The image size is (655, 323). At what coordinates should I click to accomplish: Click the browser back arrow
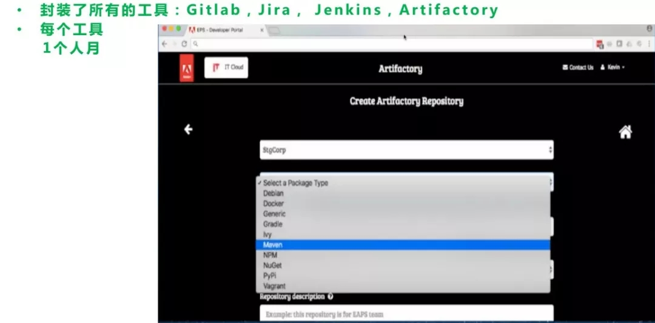pos(164,44)
